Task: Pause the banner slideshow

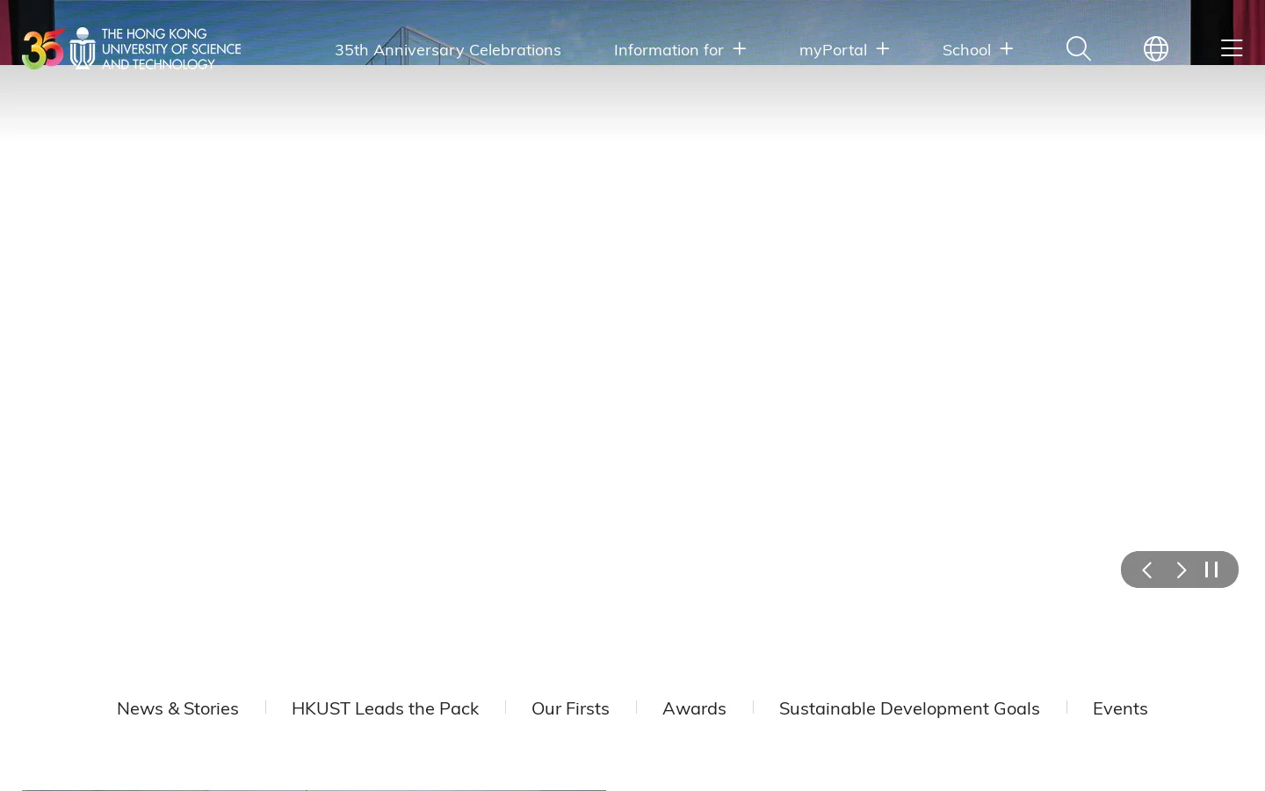Action: tap(1211, 570)
